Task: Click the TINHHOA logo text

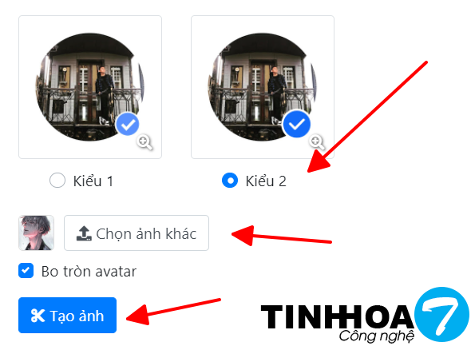Action: [x=337, y=316]
